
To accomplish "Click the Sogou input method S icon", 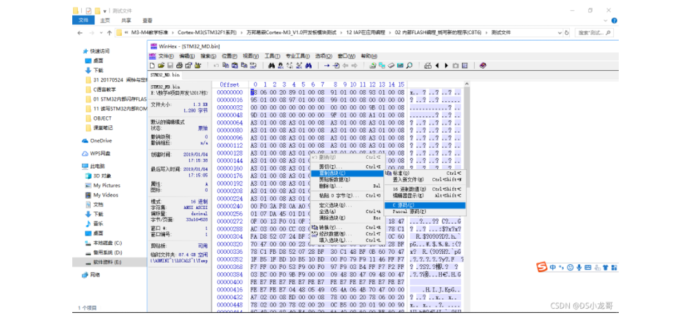I will [541, 267].
